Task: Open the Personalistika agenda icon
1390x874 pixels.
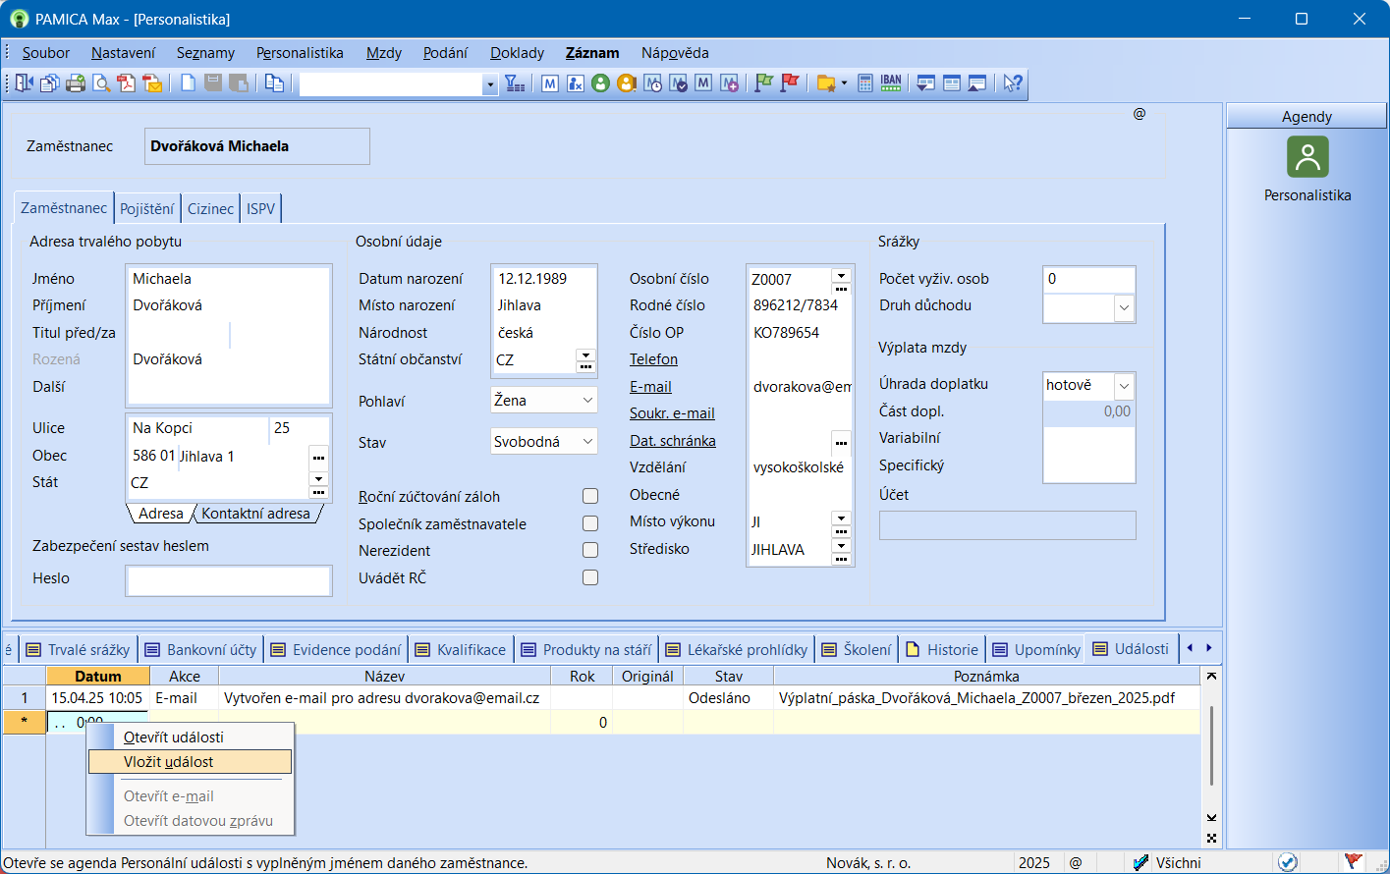Action: click(1307, 157)
